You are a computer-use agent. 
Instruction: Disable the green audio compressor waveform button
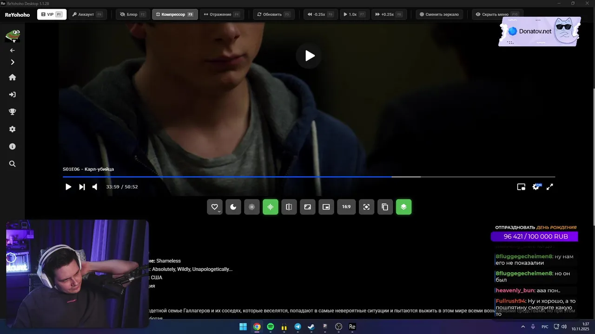[271, 207]
